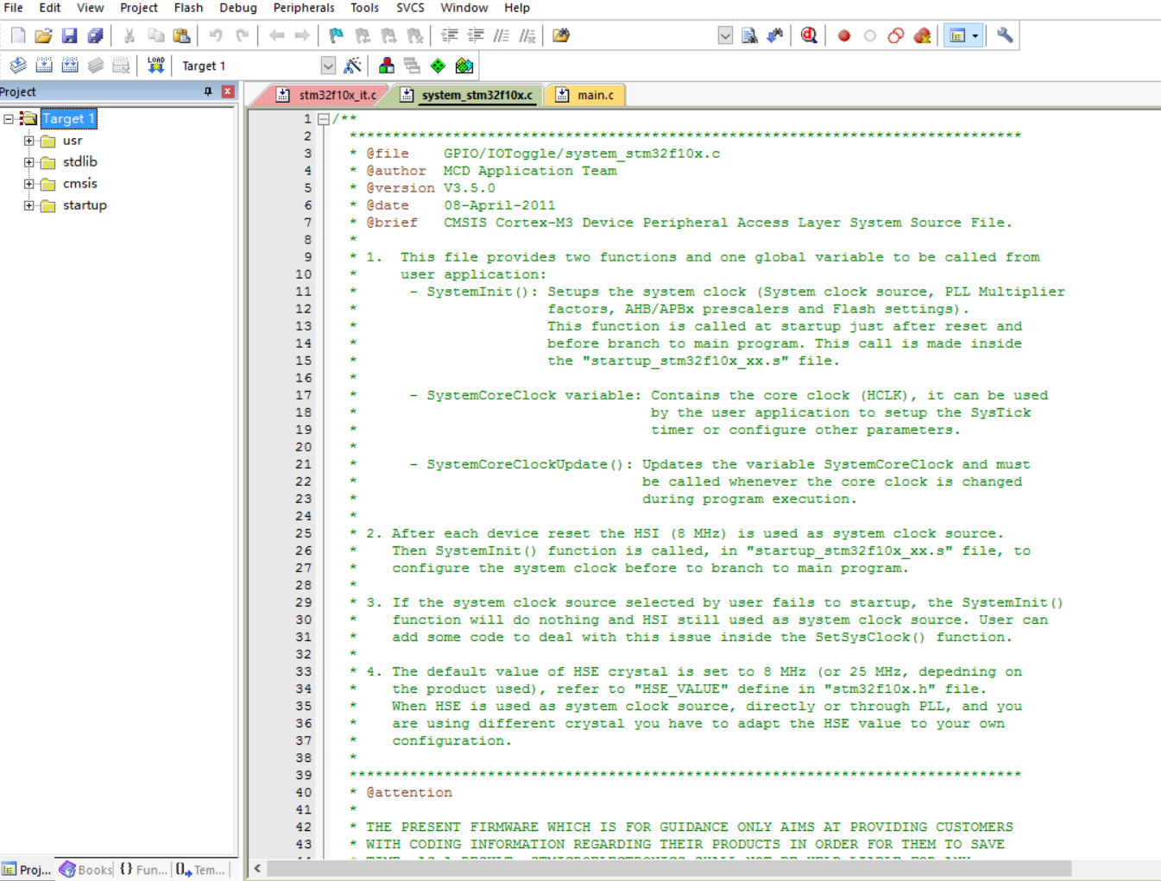Kill all breakpoints icon
Image resolution: width=1161 pixels, height=881 pixels.
pyautogui.click(x=922, y=35)
